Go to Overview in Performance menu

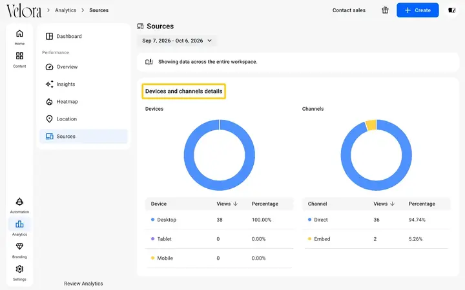[83, 66]
